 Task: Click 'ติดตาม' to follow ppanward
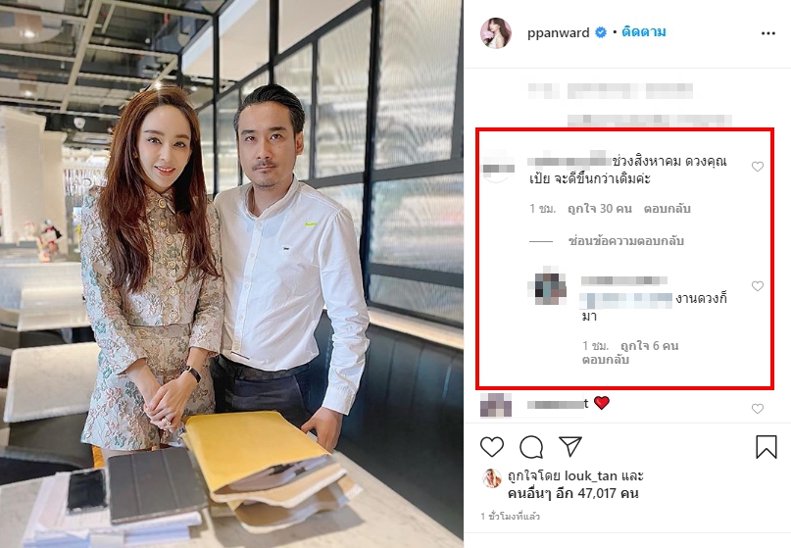click(x=644, y=32)
